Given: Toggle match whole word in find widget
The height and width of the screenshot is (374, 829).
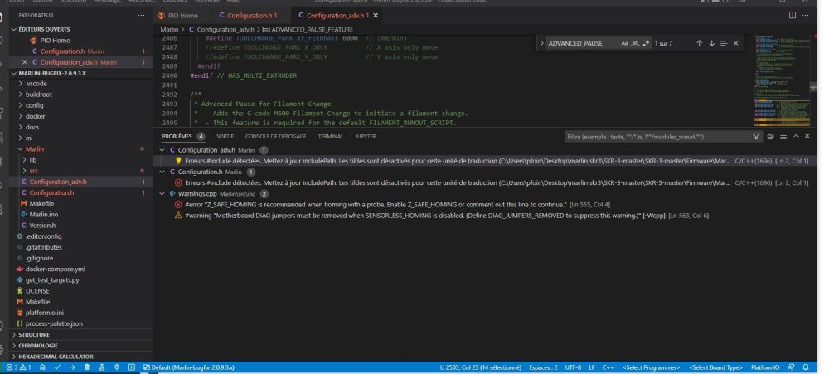Looking at the screenshot, I should 635,43.
